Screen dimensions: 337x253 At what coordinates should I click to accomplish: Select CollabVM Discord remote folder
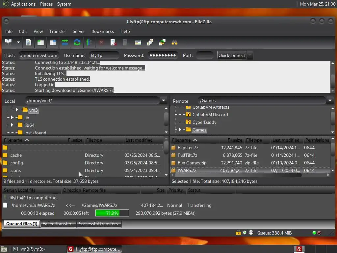[210, 115]
